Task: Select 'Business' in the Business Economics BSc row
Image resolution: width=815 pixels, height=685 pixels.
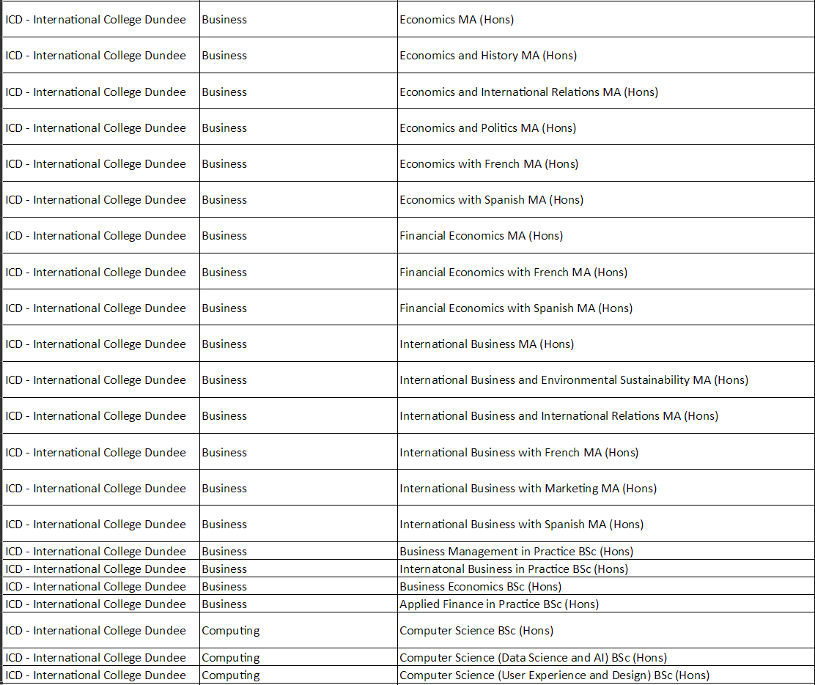Action: (x=224, y=586)
